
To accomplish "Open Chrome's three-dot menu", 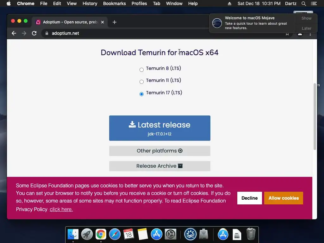I will pyautogui.click(x=310, y=34).
